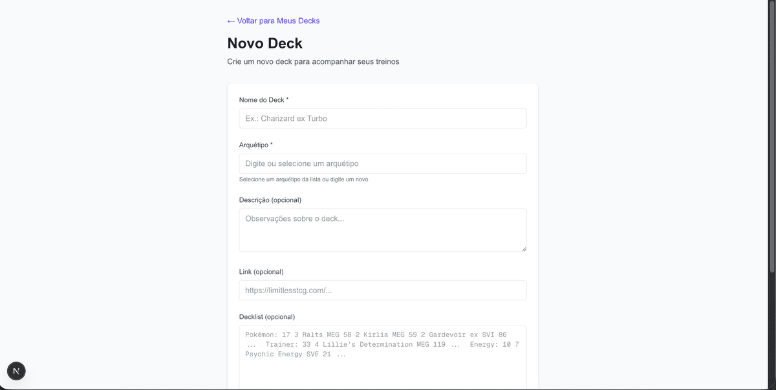This screenshot has height=390, width=776.
Task: Click the "Nome do Deck *" label
Action: coord(264,100)
